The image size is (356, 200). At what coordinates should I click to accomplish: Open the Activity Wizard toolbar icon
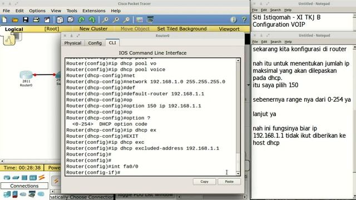click(47, 20)
